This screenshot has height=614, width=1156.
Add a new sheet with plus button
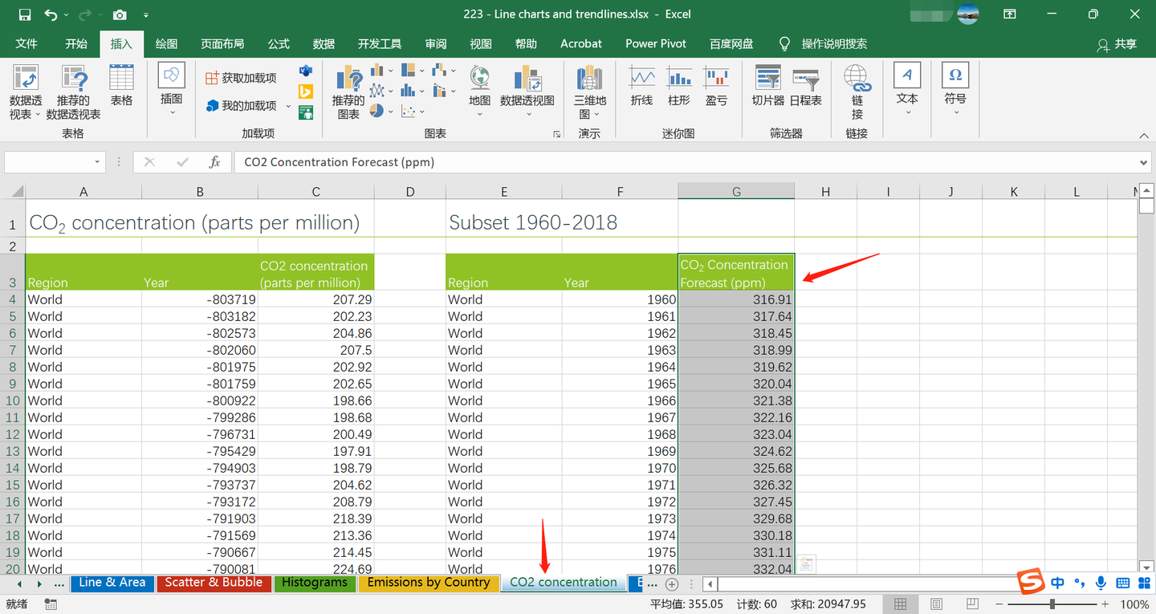pos(673,584)
